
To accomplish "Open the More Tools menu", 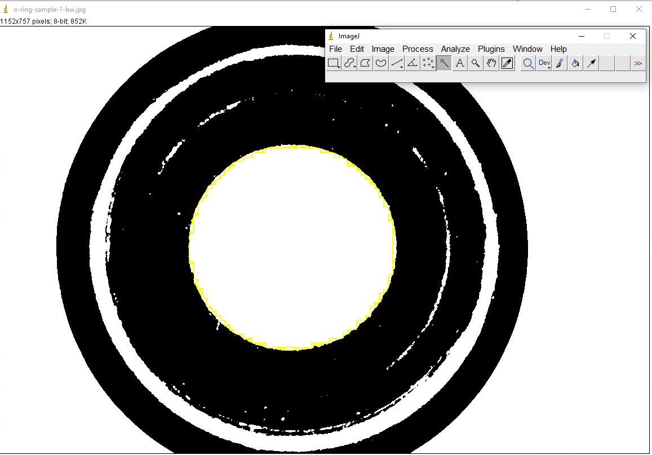I will [638, 63].
